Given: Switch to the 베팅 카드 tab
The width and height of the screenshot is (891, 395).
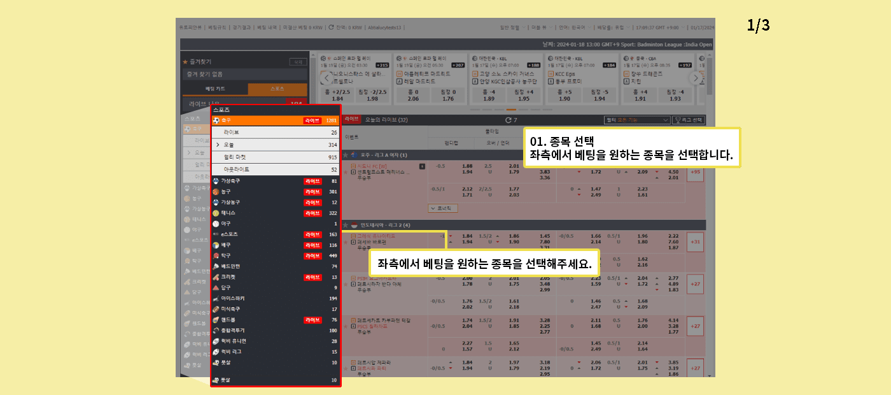Looking at the screenshot, I should (214, 89).
